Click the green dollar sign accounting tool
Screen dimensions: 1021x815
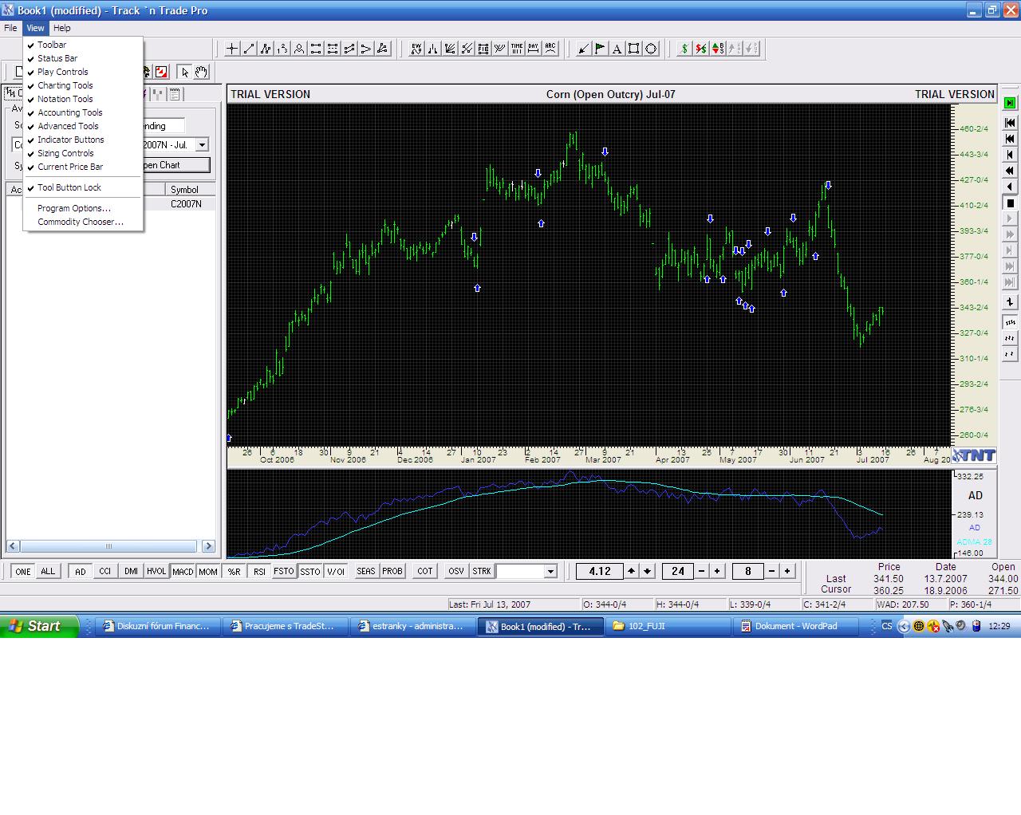tap(684, 49)
